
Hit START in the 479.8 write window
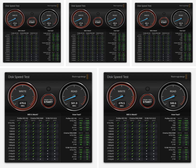[x=98, y=22]
